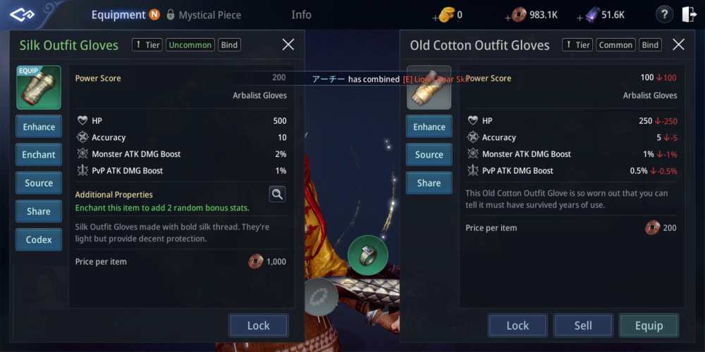Click the back arrow logo icon

[23, 15]
